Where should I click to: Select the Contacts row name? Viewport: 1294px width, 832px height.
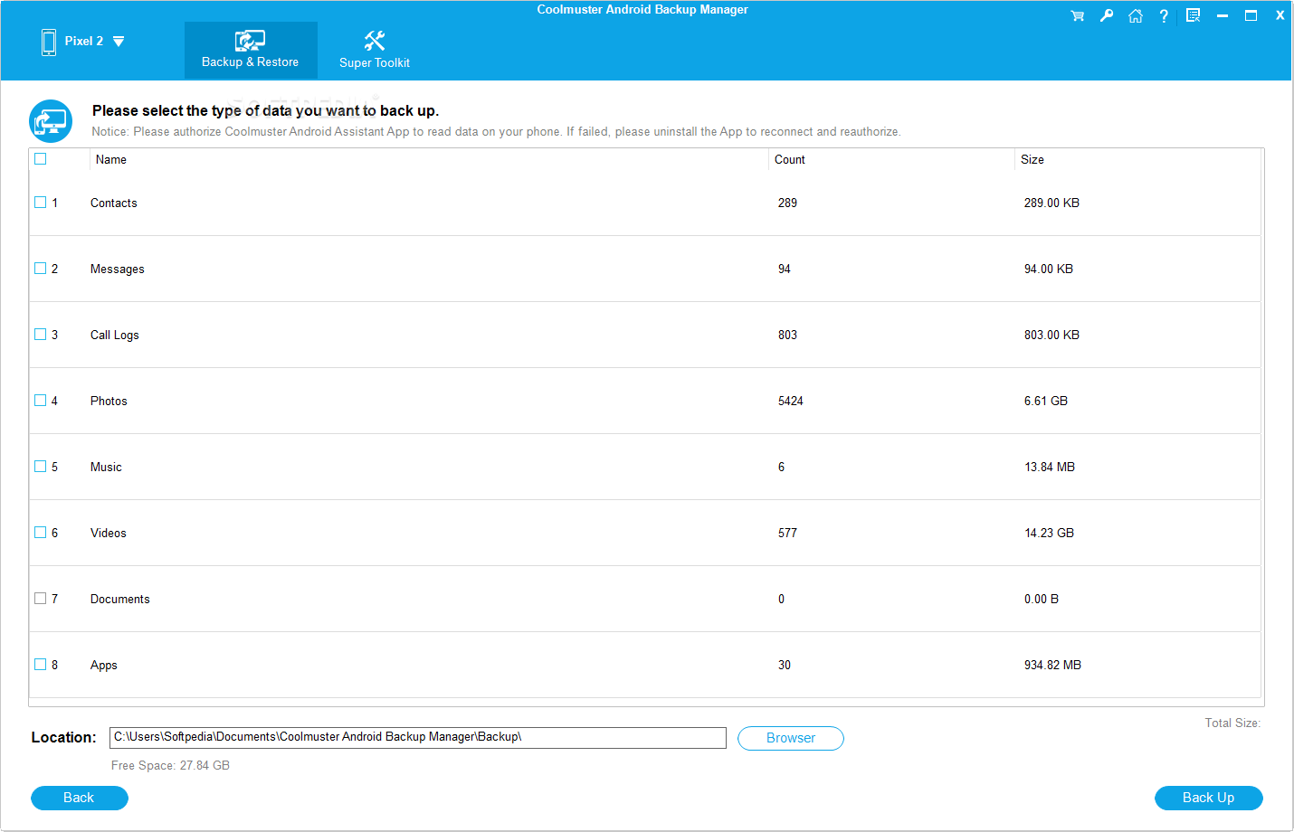point(114,203)
